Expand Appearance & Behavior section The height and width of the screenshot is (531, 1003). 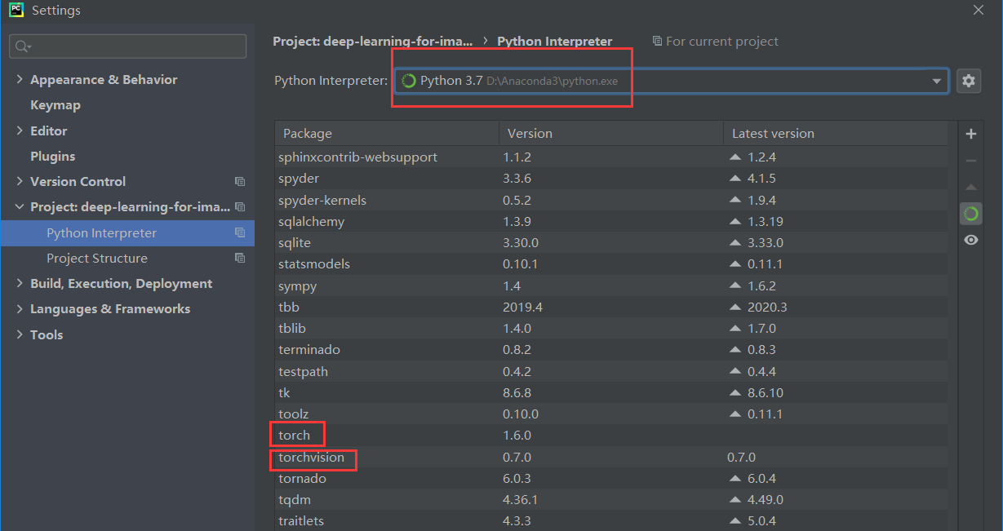(x=20, y=79)
